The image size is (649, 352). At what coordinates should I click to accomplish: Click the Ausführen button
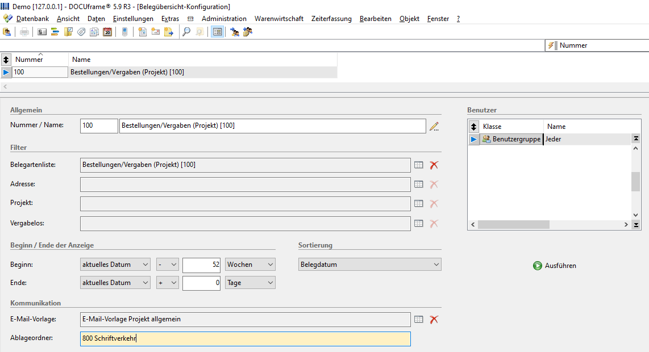coord(555,266)
